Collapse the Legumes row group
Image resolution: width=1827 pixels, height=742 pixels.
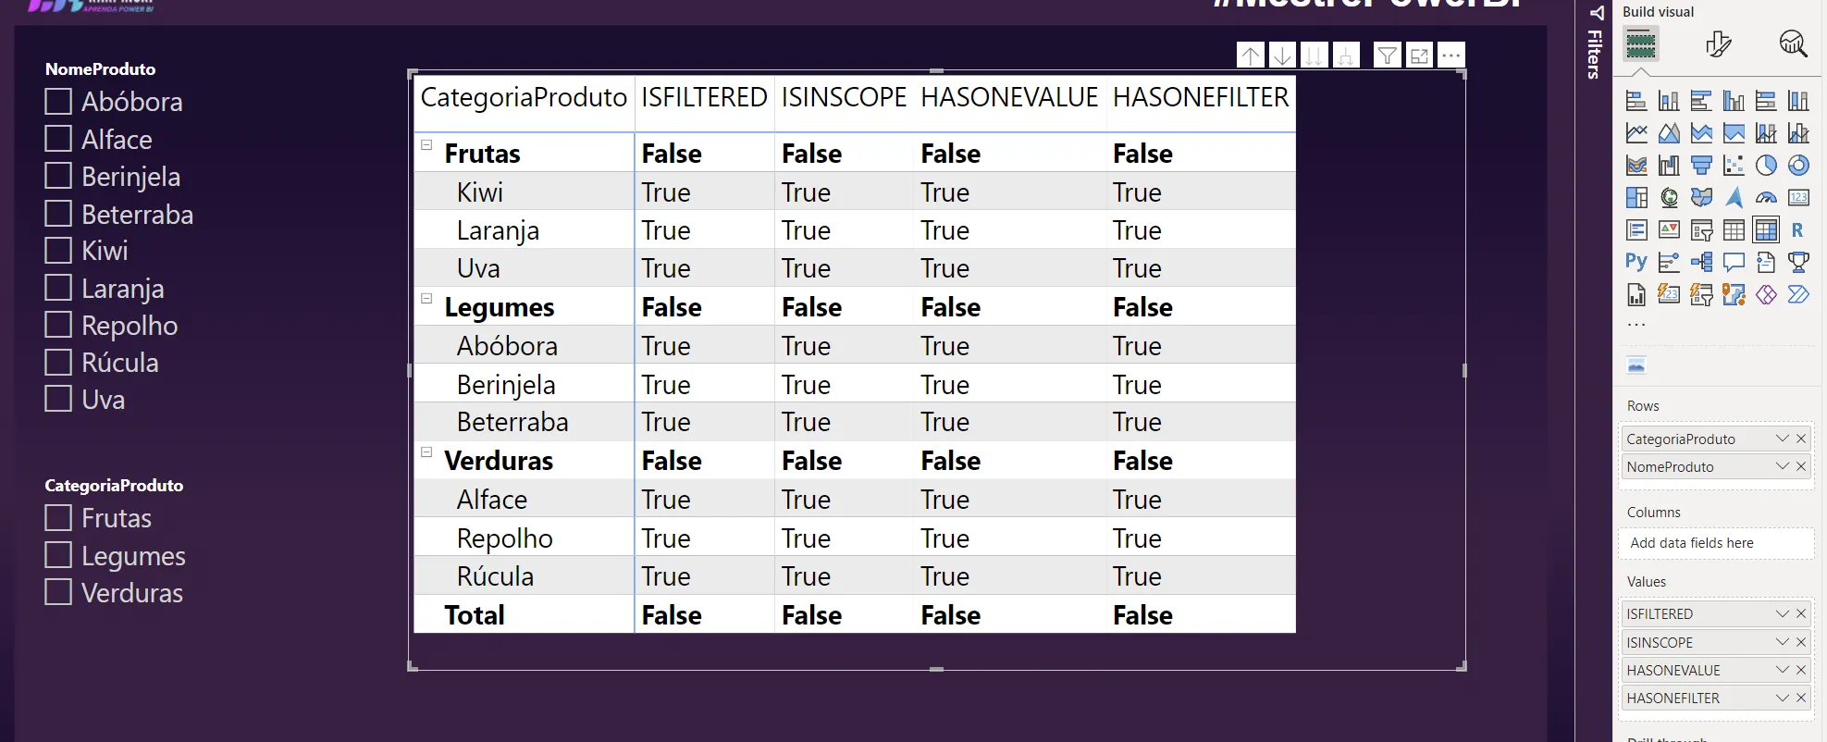426,299
